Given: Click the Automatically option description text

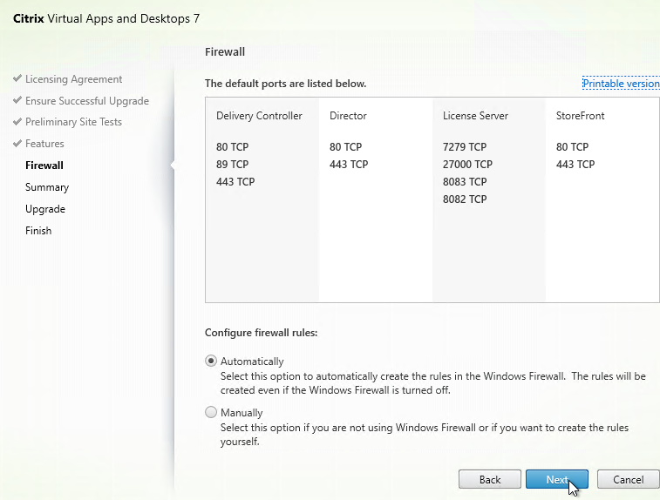Looking at the screenshot, I should coord(433,383).
